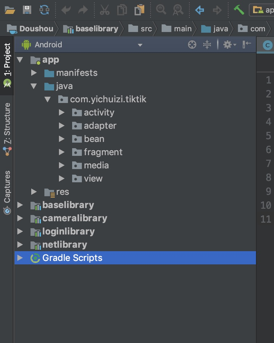
Task: Switch to the Structure tool tab
Action: click(7, 129)
